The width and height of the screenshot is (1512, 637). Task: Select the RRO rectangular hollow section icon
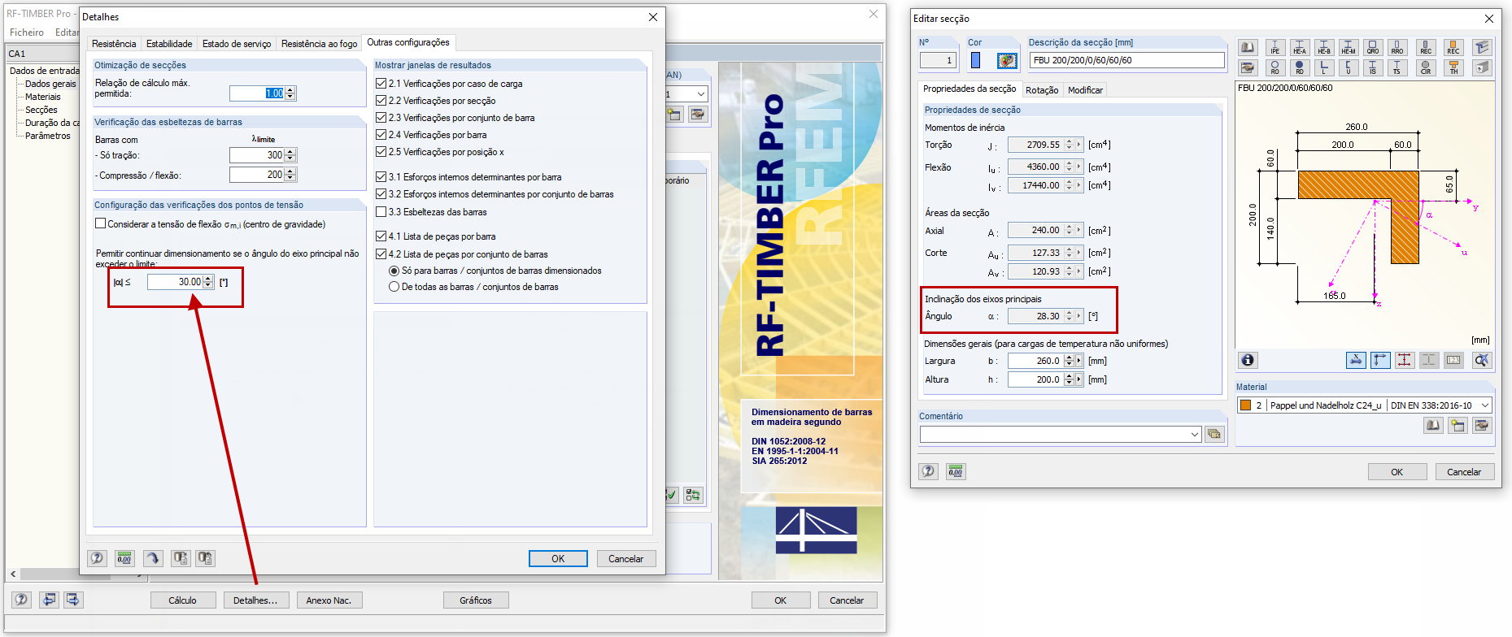pyautogui.click(x=1397, y=48)
